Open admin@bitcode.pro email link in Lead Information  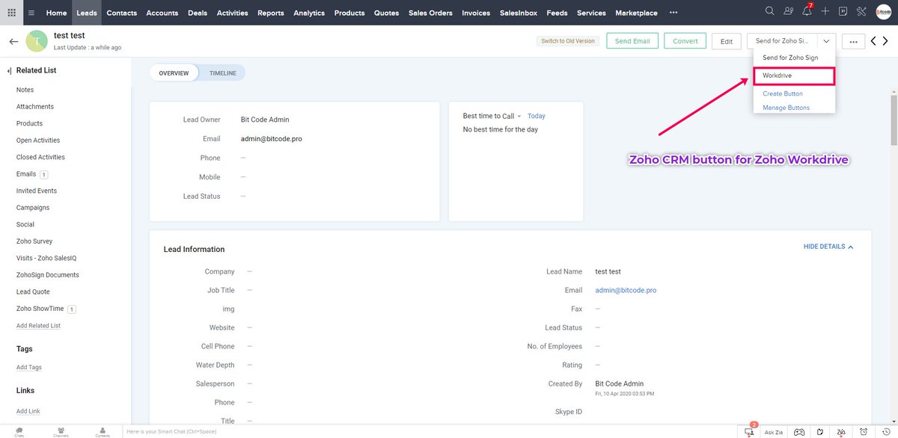pos(626,290)
